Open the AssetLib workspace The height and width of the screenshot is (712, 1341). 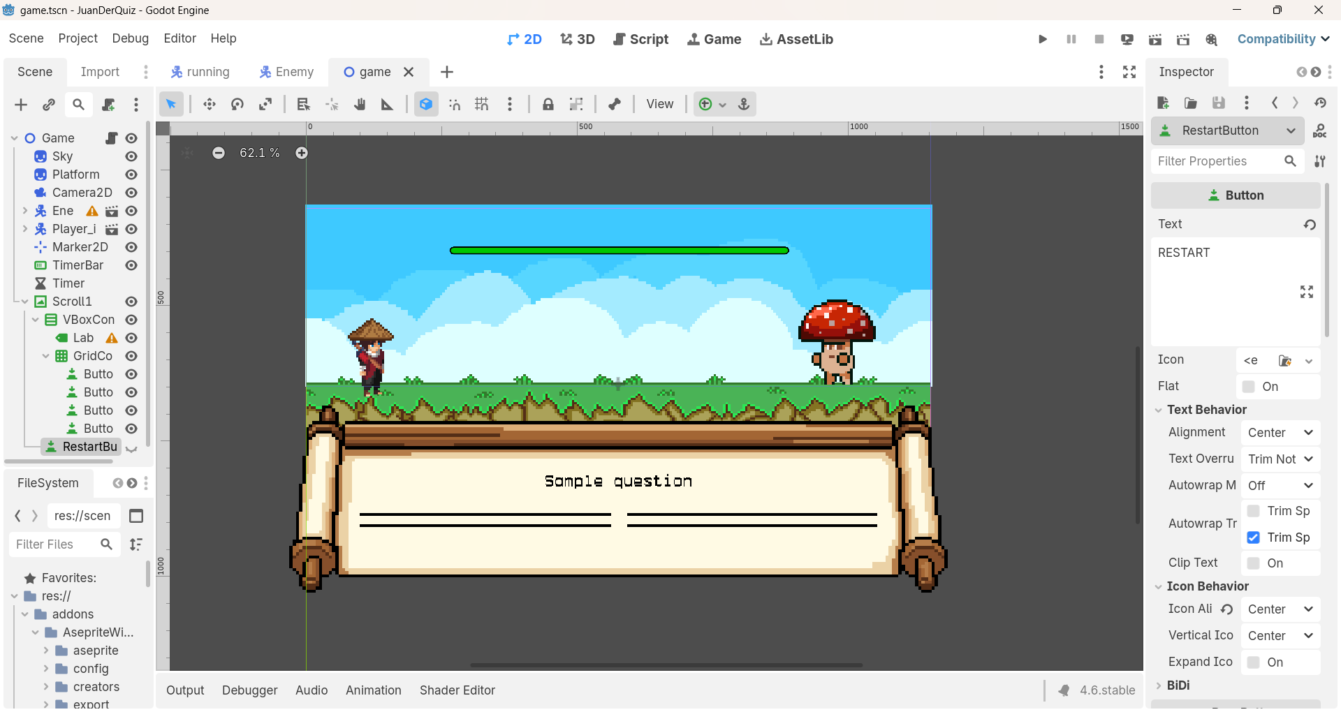[796, 39]
